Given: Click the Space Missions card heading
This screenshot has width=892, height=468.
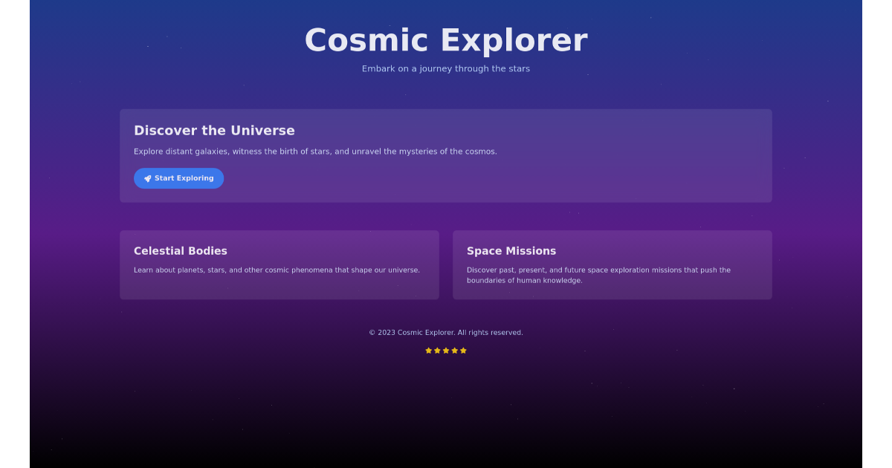Looking at the screenshot, I should pos(511,251).
